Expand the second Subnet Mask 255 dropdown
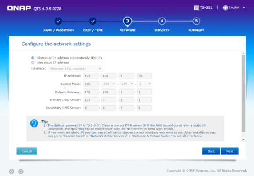 (x=109, y=84)
